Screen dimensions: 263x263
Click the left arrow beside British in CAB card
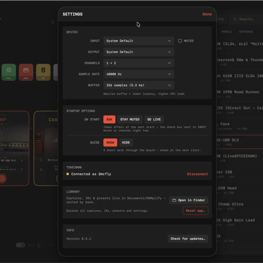[41, 160]
